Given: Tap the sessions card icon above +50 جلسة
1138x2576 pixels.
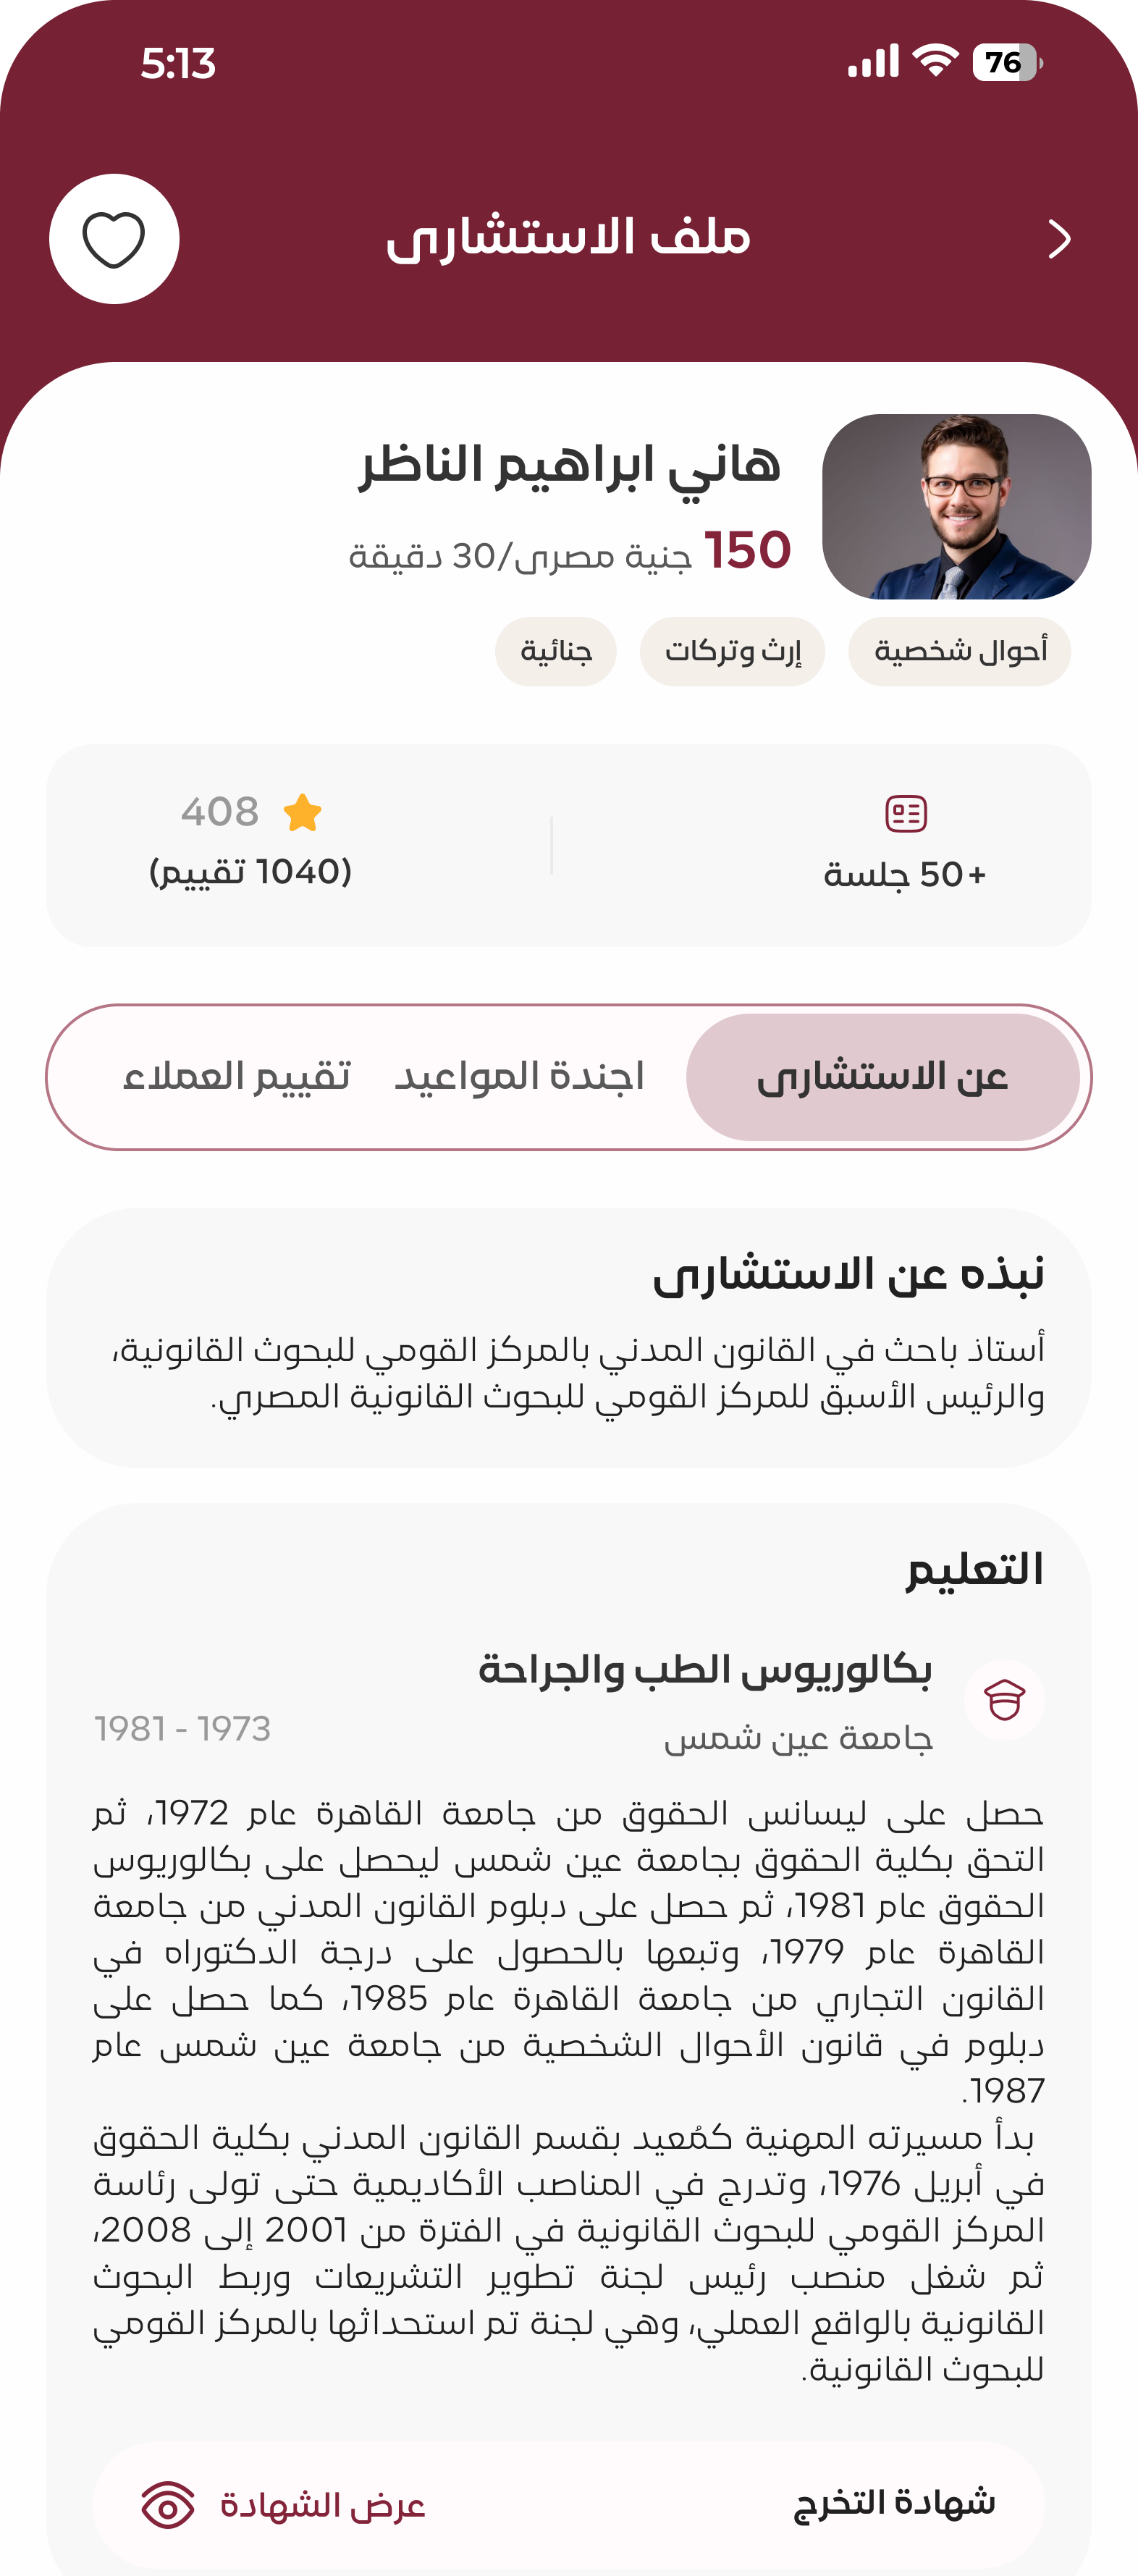Looking at the screenshot, I should point(906,813).
